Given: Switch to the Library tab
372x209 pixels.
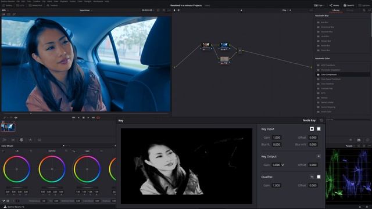Looking at the screenshot, I should (x=336, y=10).
